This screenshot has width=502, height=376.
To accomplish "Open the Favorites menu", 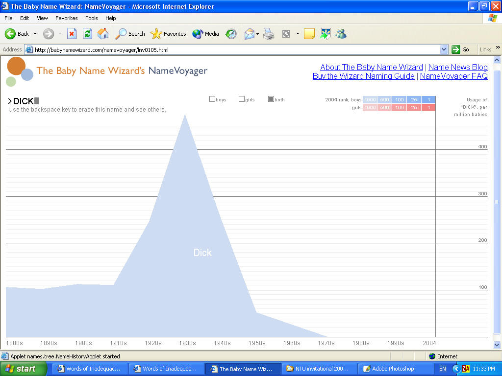I will click(66, 18).
